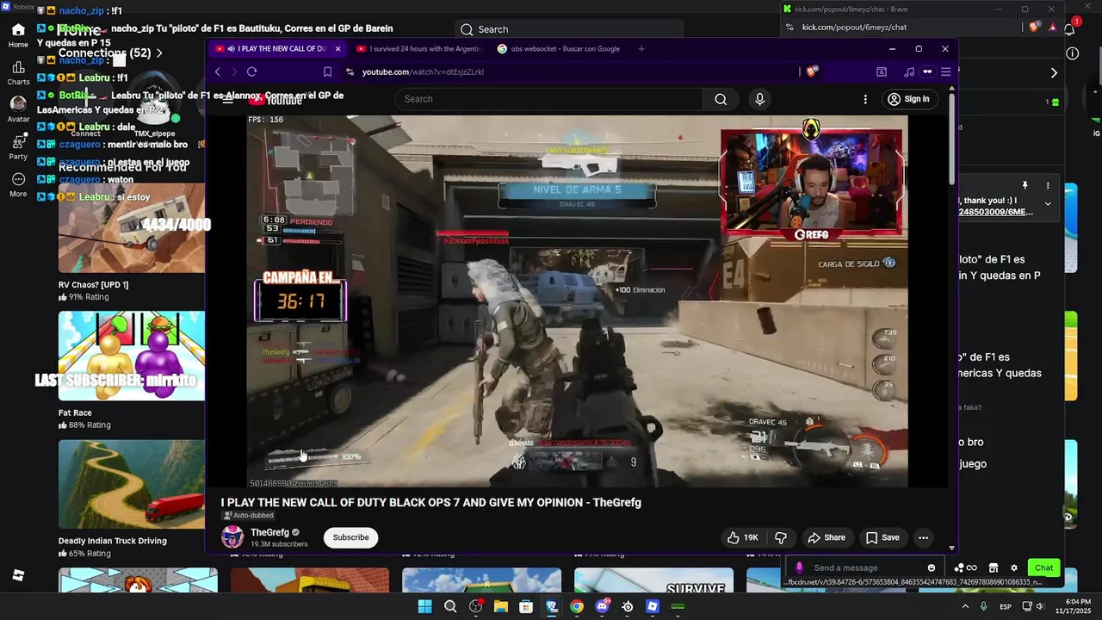Screen dimensions: 1102x620
Task: Open pinned message options three dots
Action: (1048, 185)
